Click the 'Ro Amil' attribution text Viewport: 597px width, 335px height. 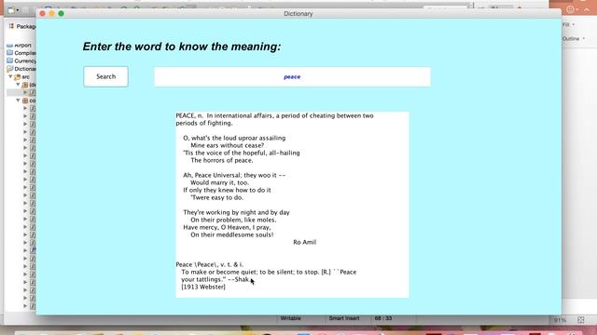(x=305, y=242)
